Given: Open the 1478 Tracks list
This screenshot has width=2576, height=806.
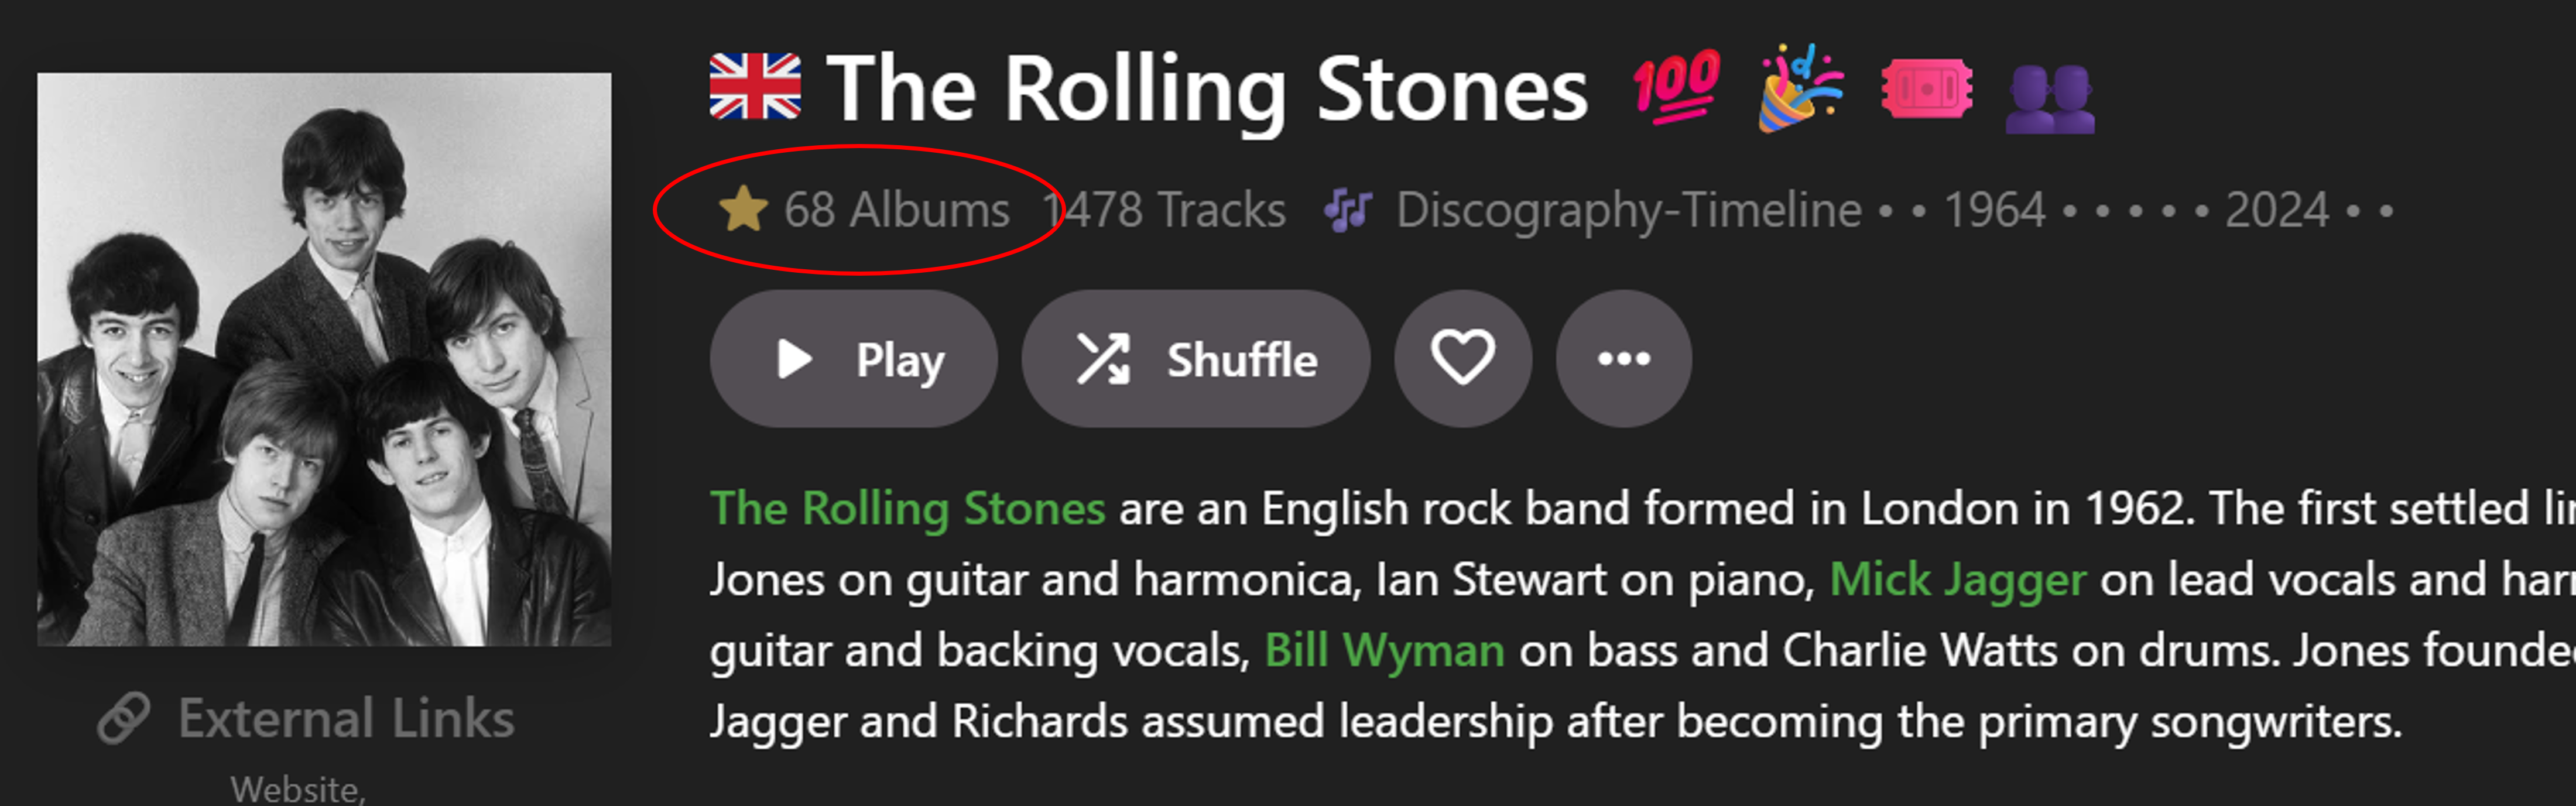Looking at the screenshot, I should click(x=1164, y=210).
